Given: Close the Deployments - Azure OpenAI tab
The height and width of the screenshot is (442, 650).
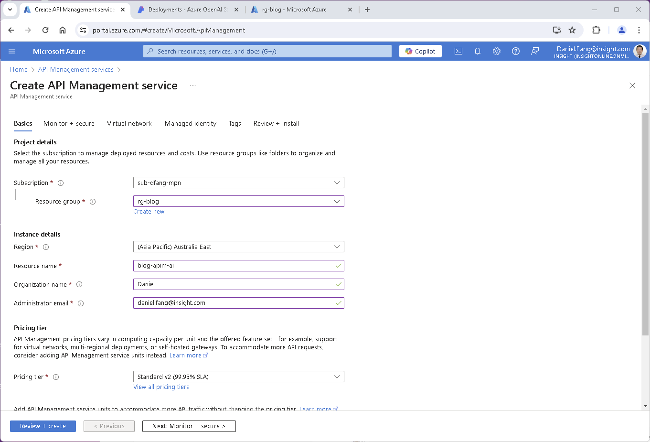Looking at the screenshot, I should click(236, 10).
